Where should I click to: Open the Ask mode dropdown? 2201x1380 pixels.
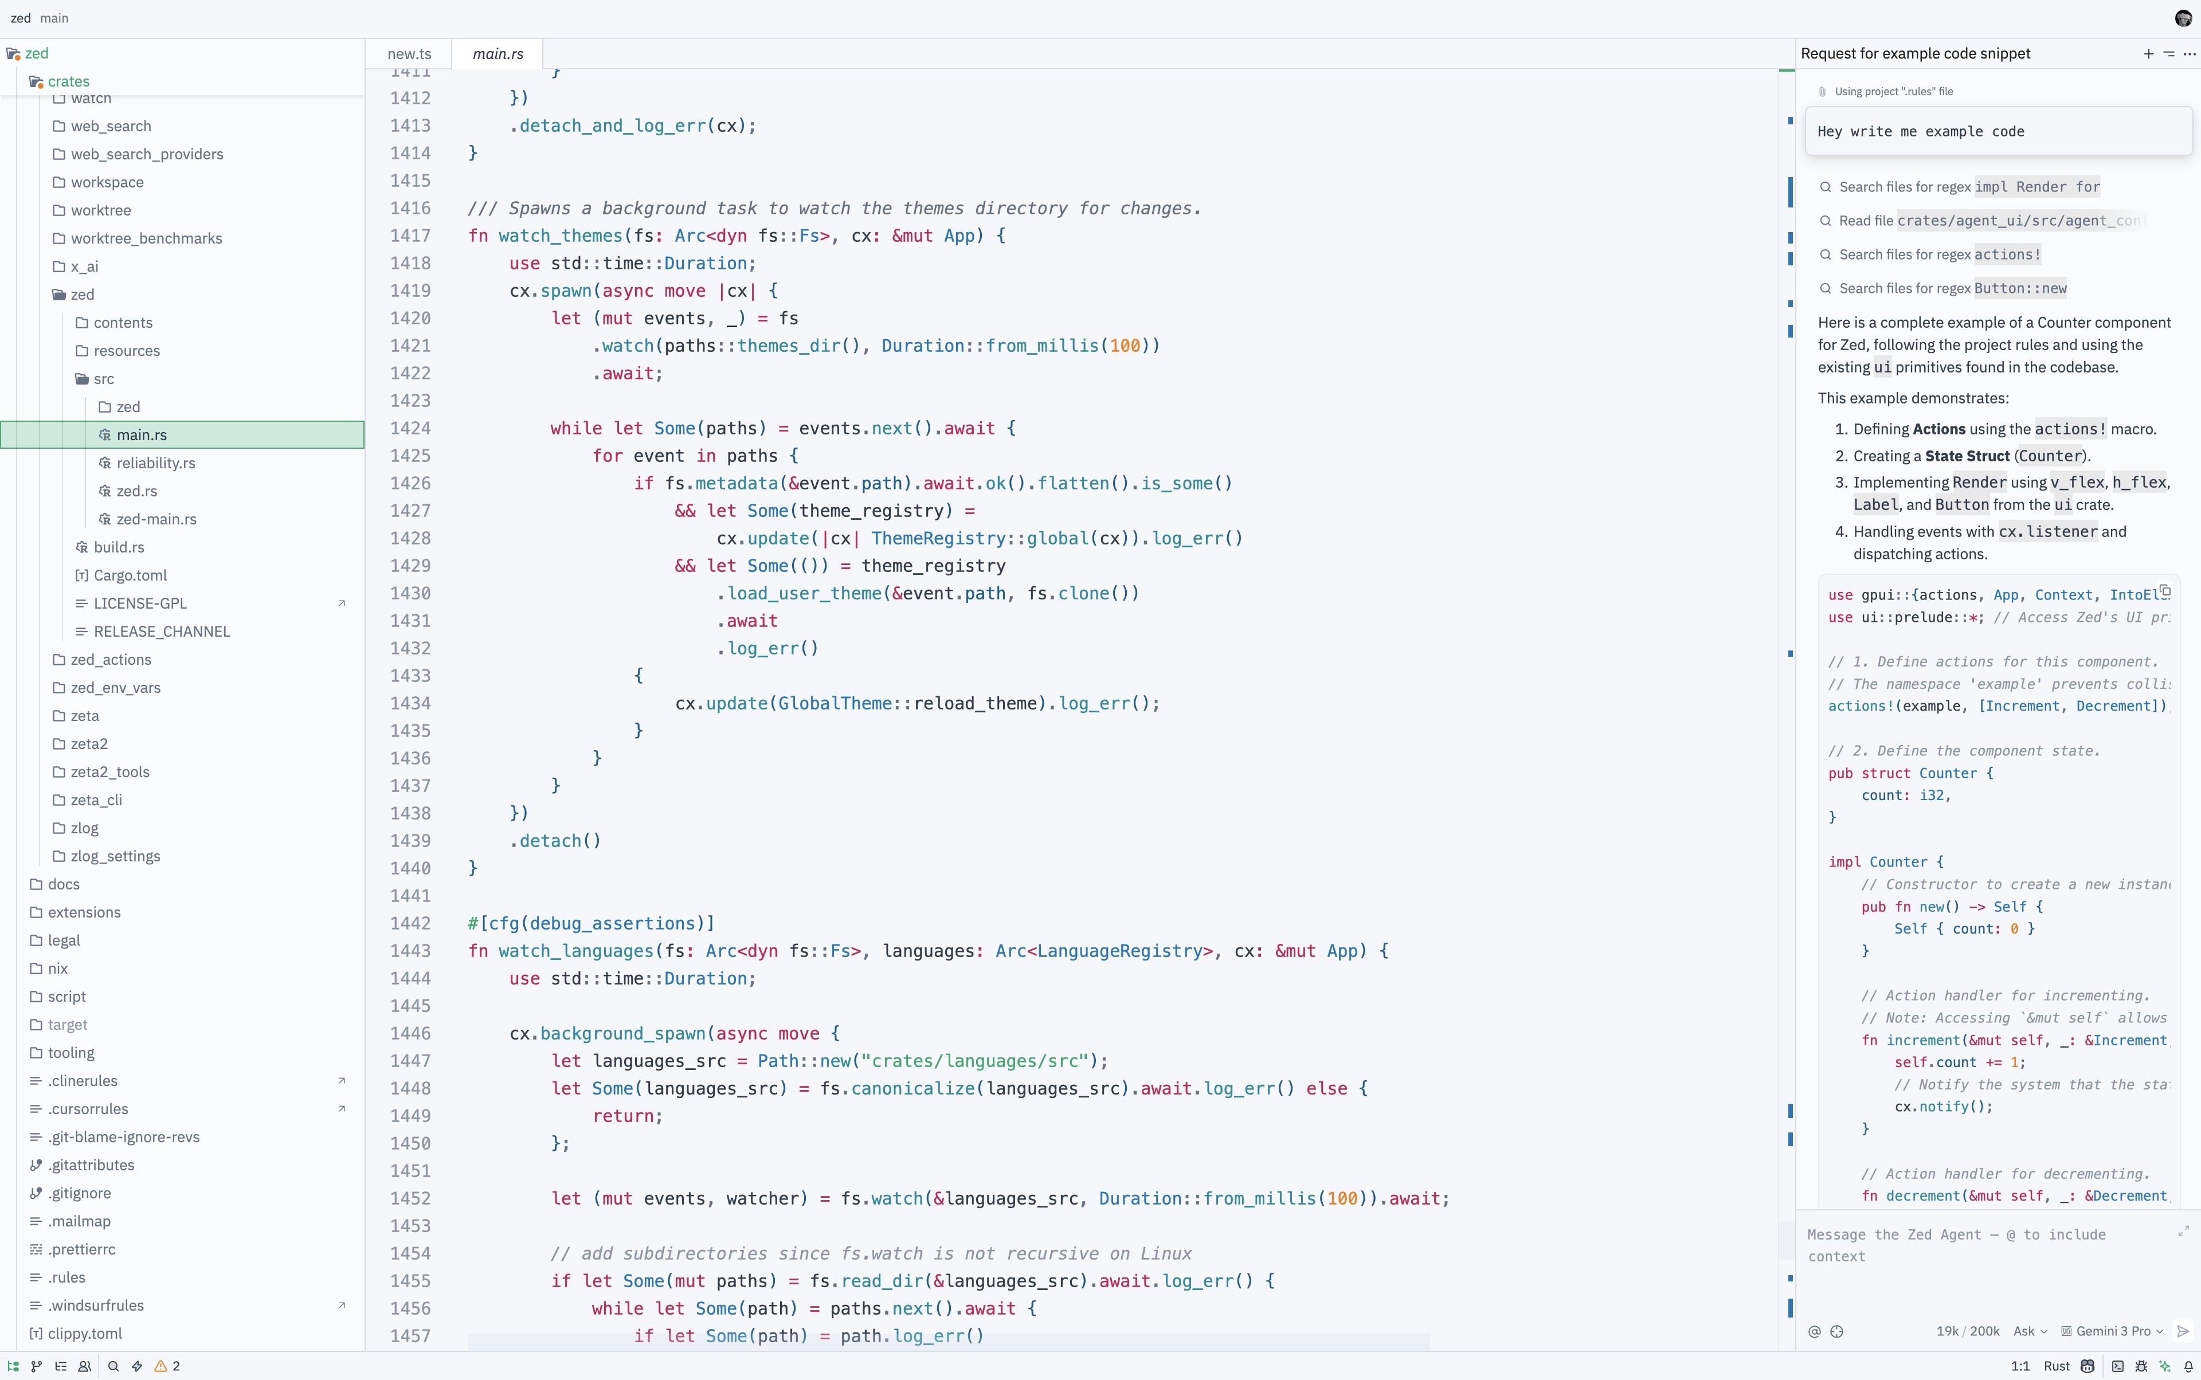pyautogui.click(x=2030, y=1332)
